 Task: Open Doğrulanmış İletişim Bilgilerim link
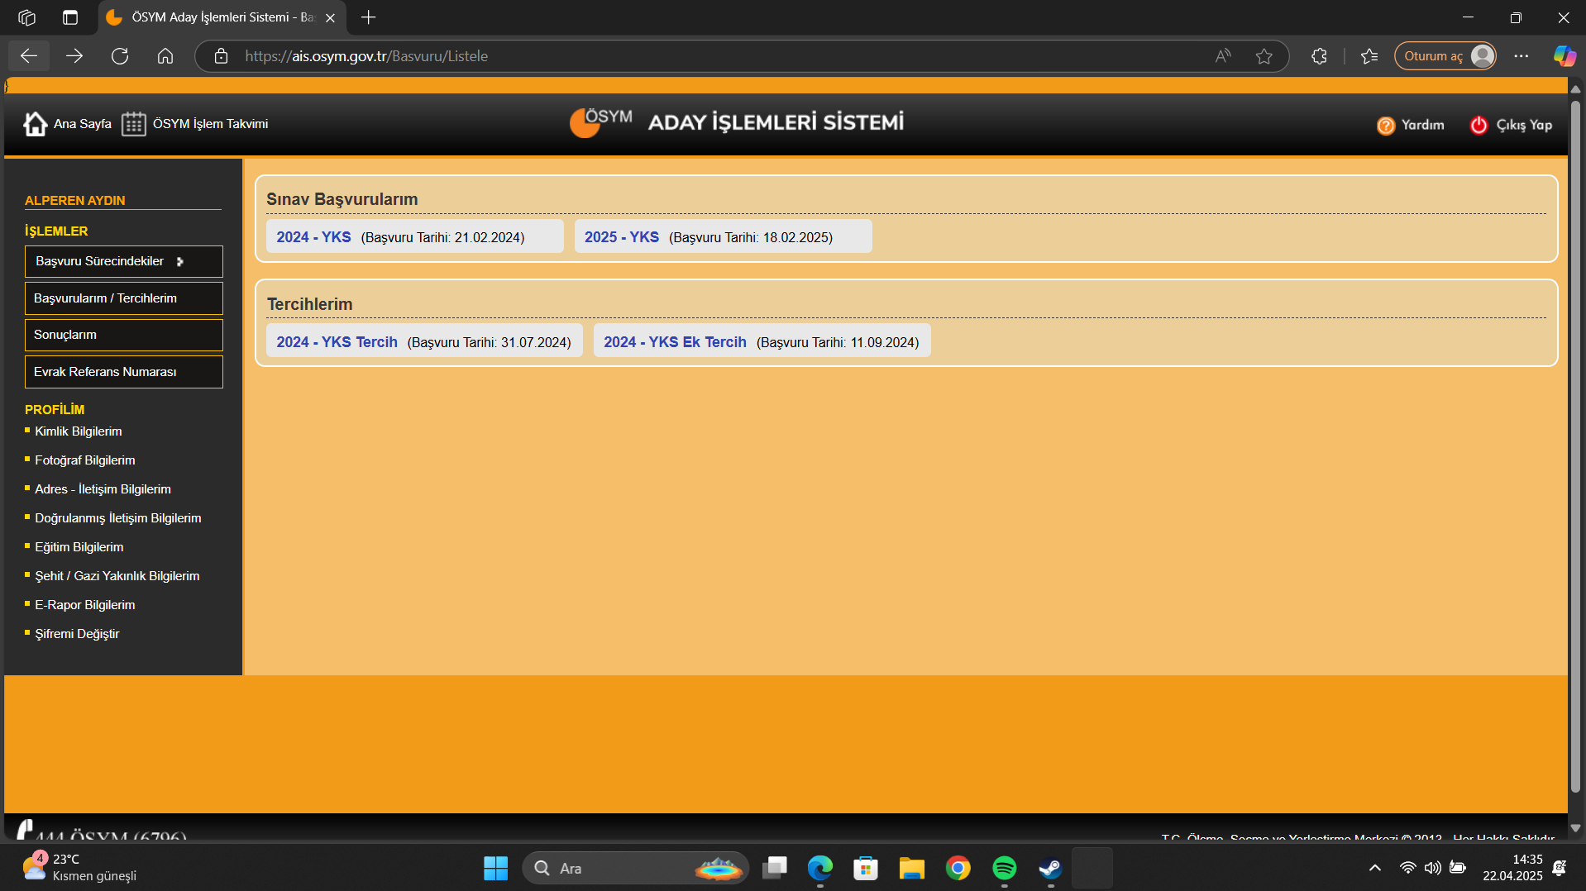pos(118,518)
